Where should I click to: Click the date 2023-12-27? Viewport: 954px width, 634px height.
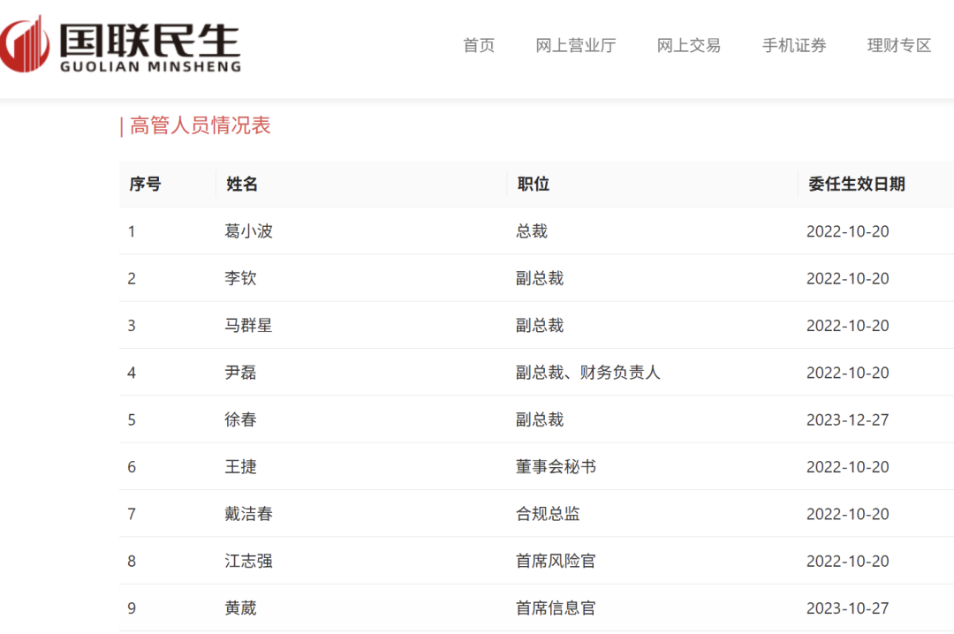pyautogui.click(x=847, y=419)
